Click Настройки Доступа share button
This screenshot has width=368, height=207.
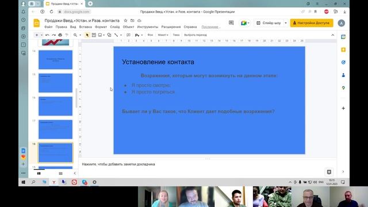[x=312, y=23]
